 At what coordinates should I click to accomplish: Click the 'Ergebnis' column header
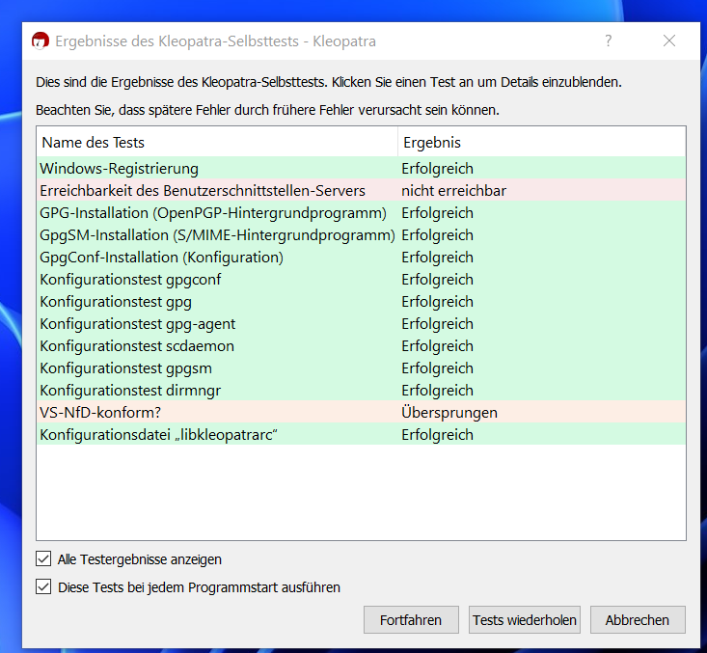541,143
